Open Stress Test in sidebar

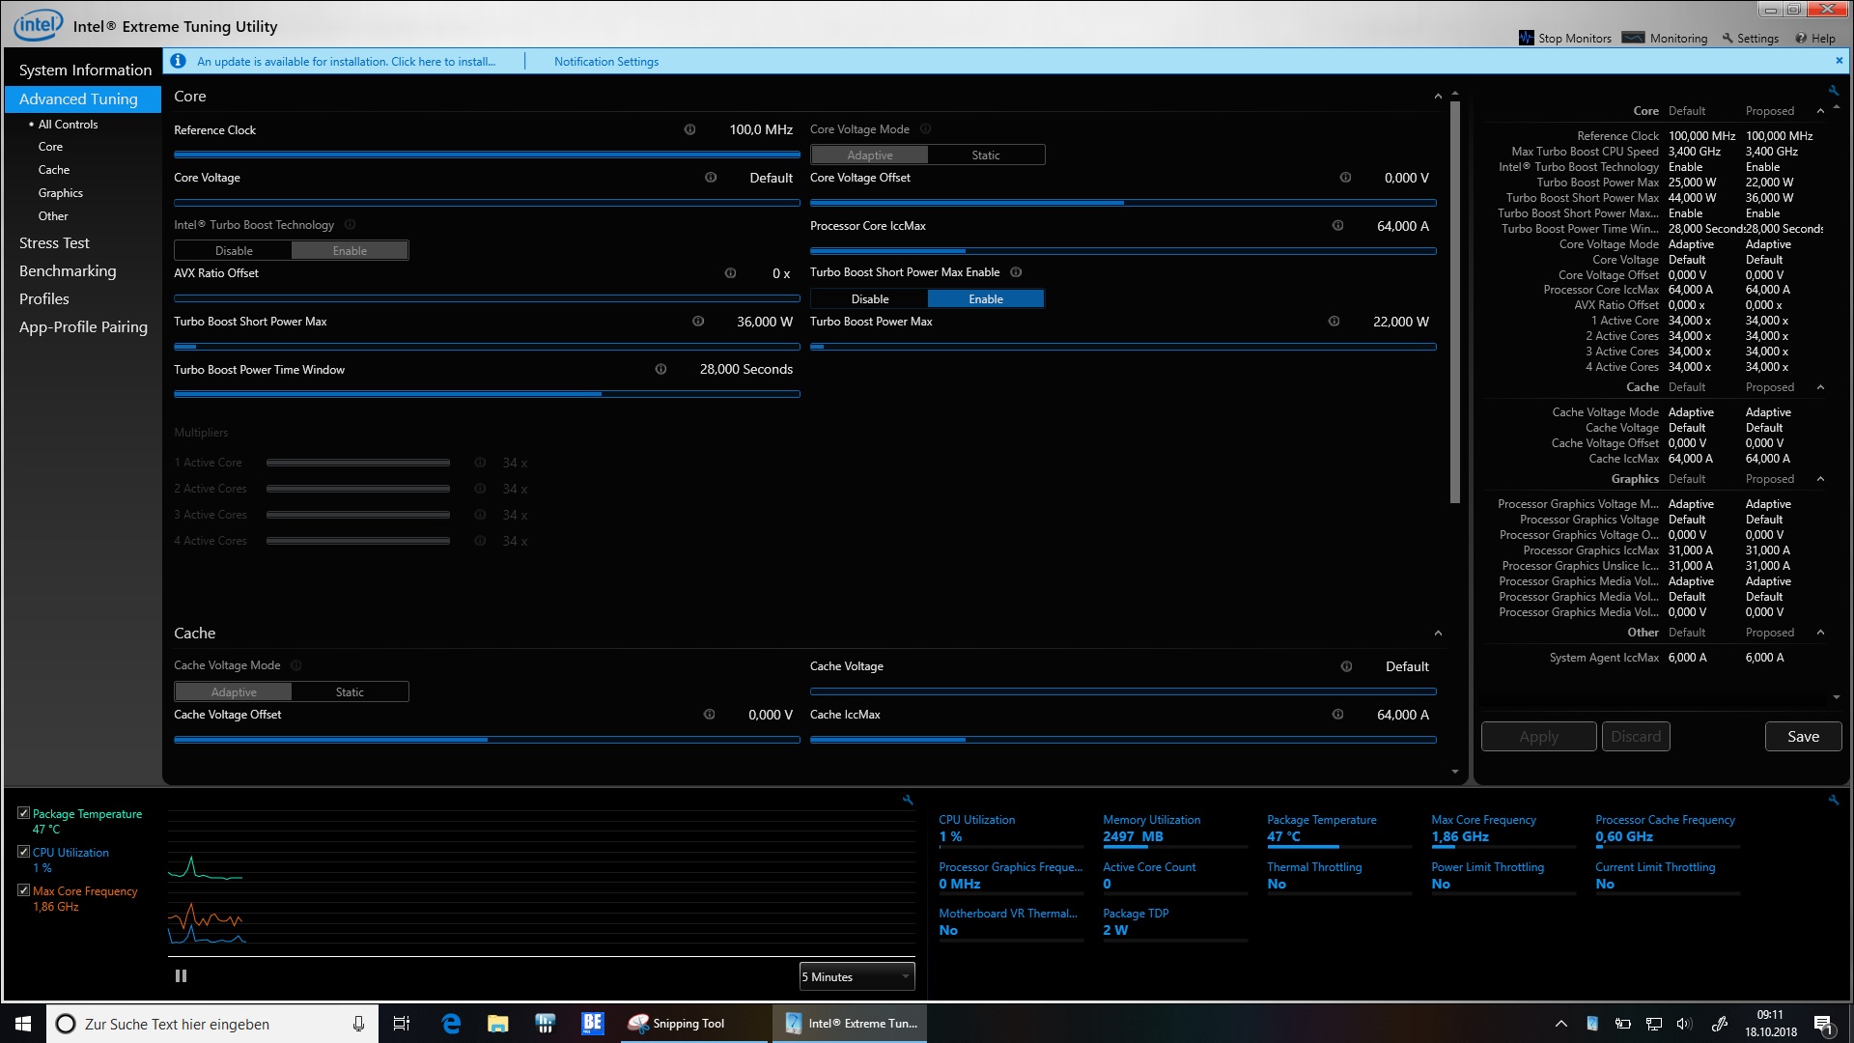pyautogui.click(x=54, y=243)
